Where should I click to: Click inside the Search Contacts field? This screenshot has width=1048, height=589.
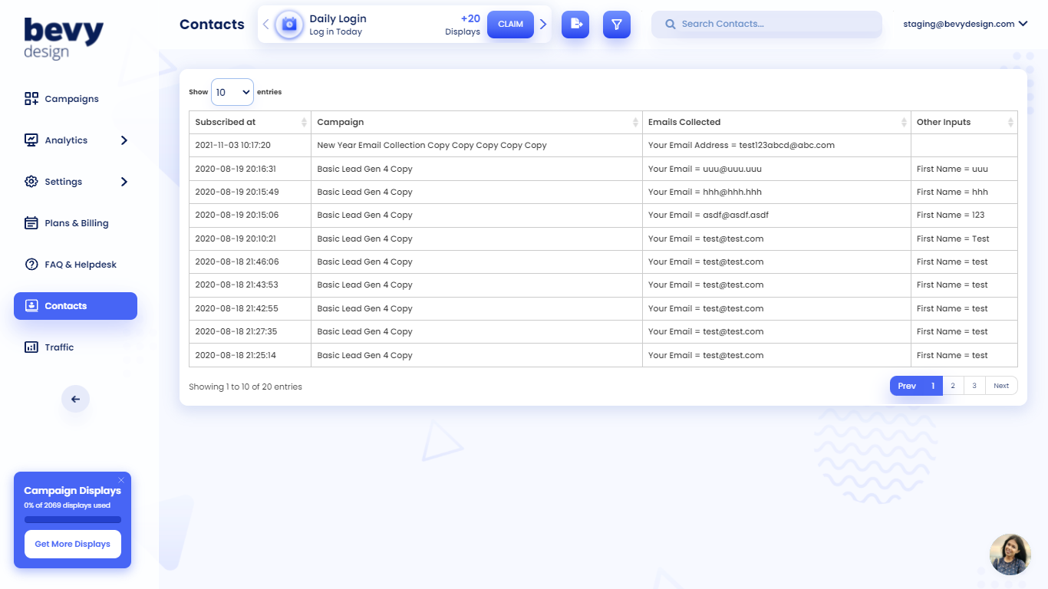(x=766, y=24)
